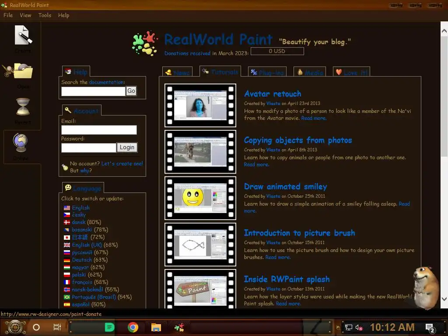Select the Recent hourglass sidebar icon
Screen dimensions: 448x336
coord(23,107)
